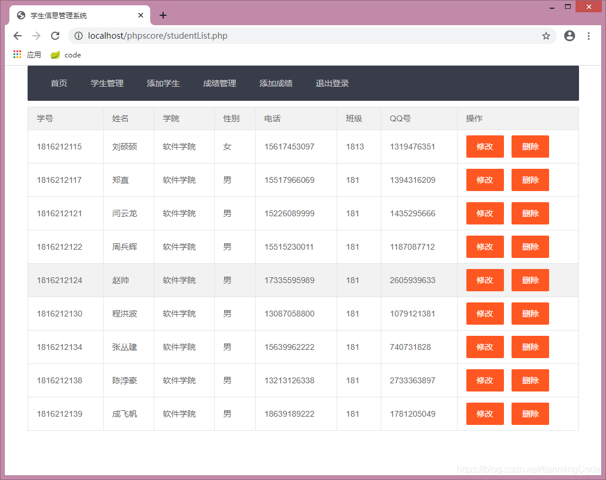Click the grayed forward arrow

[36, 36]
